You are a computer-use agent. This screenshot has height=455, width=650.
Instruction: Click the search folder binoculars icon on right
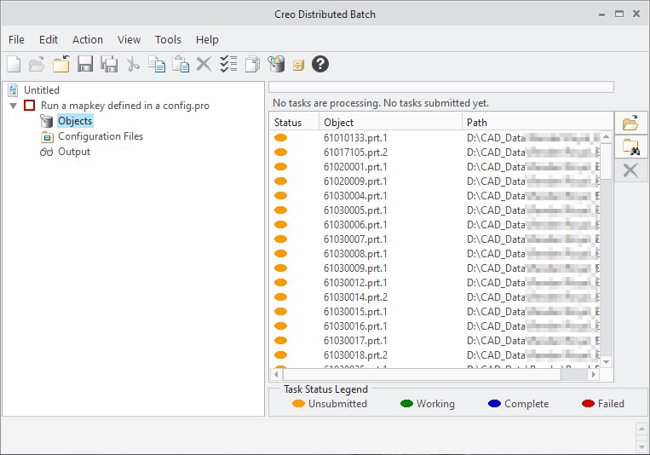[630, 147]
